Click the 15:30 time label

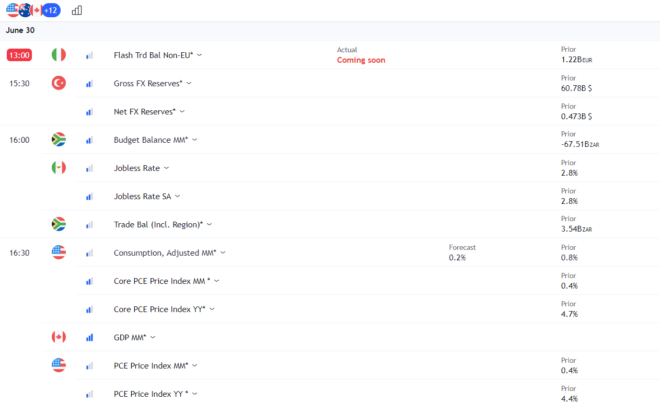tap(19, 83)
